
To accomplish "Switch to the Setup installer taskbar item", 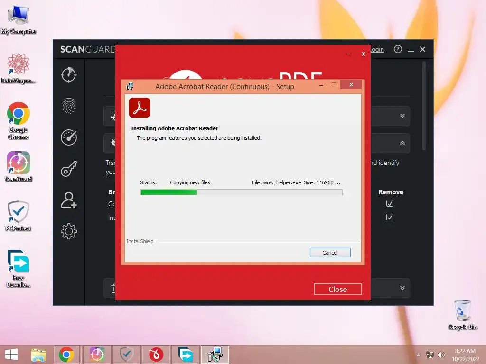I will click(215, 355).
